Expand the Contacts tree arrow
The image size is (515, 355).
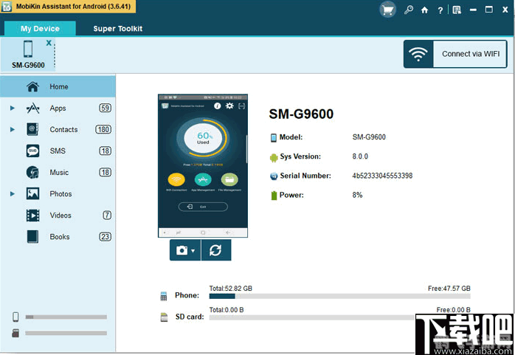click(x=13, y=130)
